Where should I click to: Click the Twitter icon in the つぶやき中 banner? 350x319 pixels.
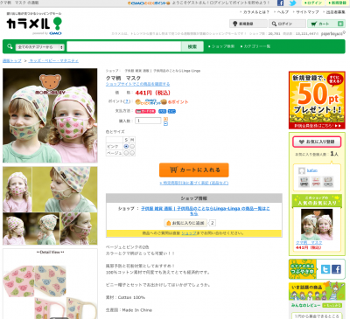click(325, 269)
